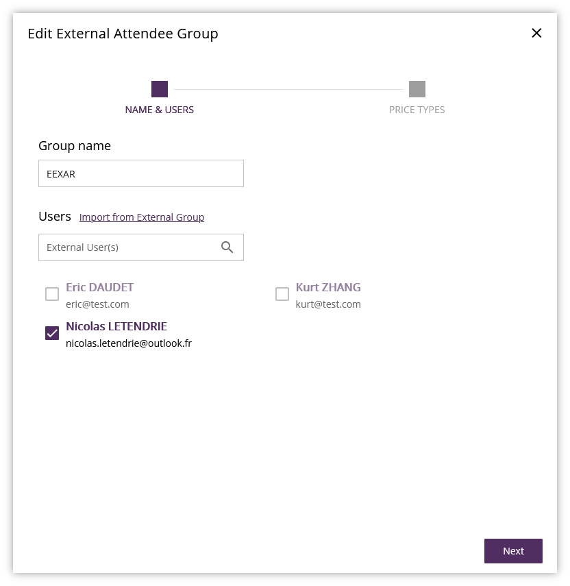Image resolution: width=570 pixels, height=586 pixels.
Task: Go to the NAME & USERS step label
Action: click(x=160, y=110)
